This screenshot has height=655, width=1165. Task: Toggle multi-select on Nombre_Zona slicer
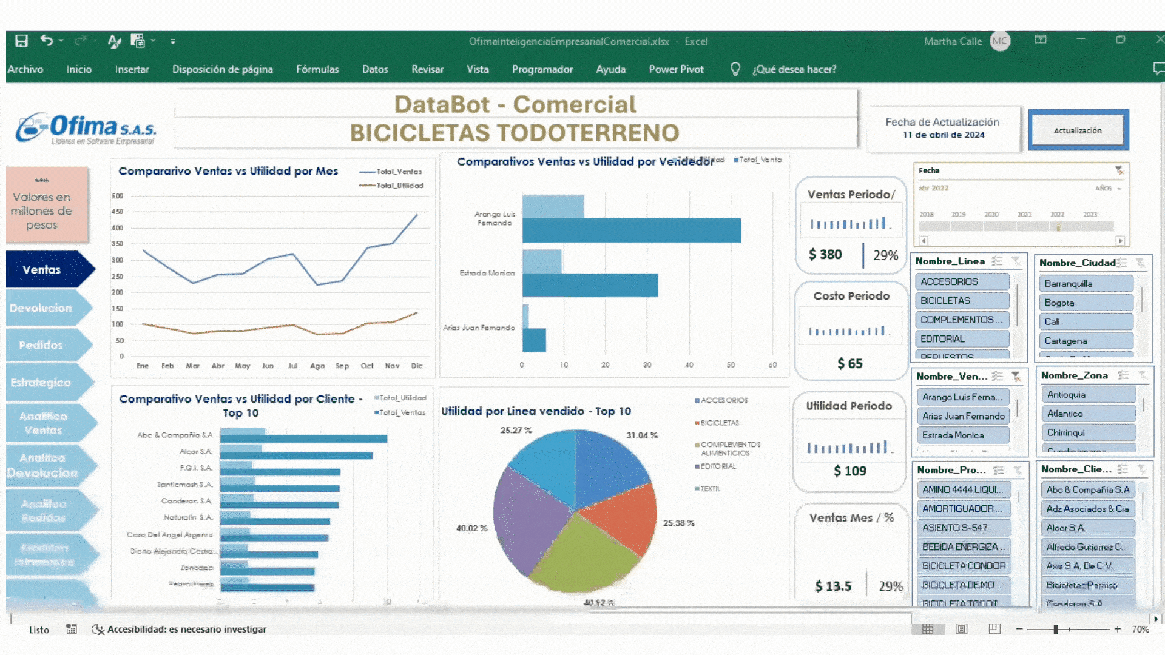[x=1124, y=375]
